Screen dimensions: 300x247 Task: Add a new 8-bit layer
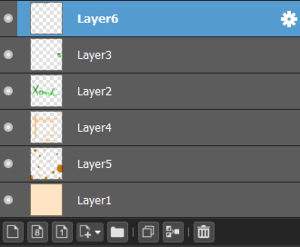37,232
